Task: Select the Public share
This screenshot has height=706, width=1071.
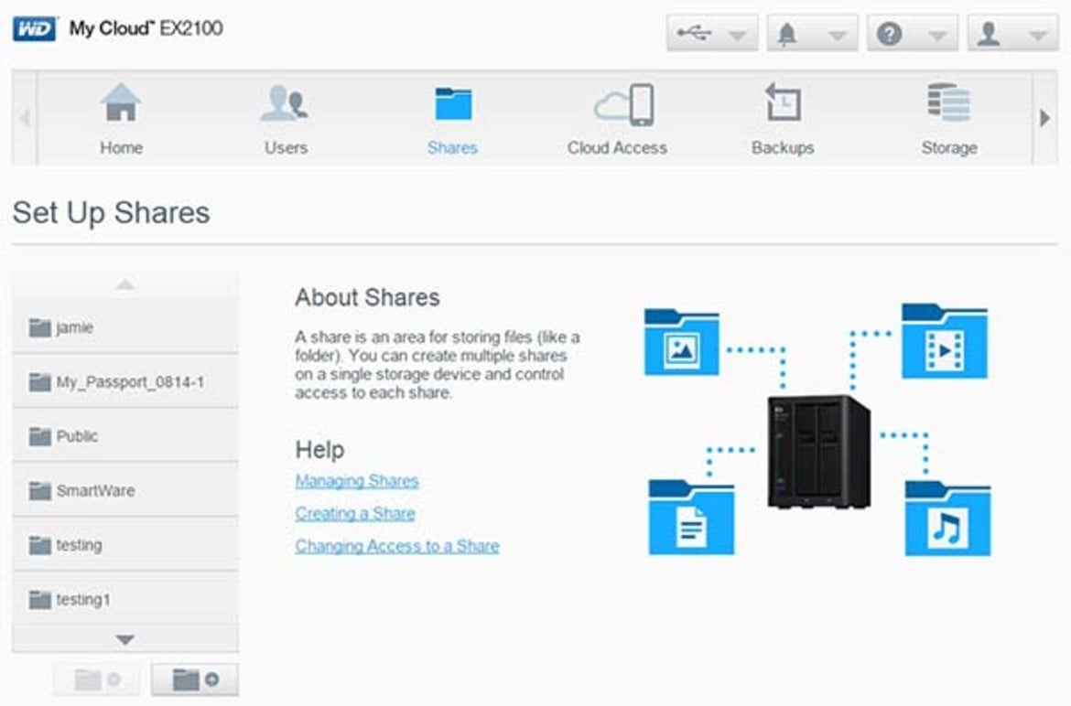Action: 125,436
